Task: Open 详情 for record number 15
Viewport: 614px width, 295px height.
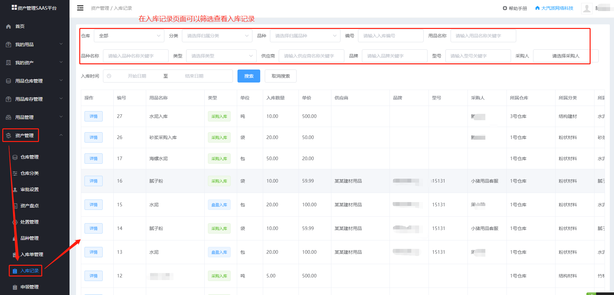Action: point(94,205)
